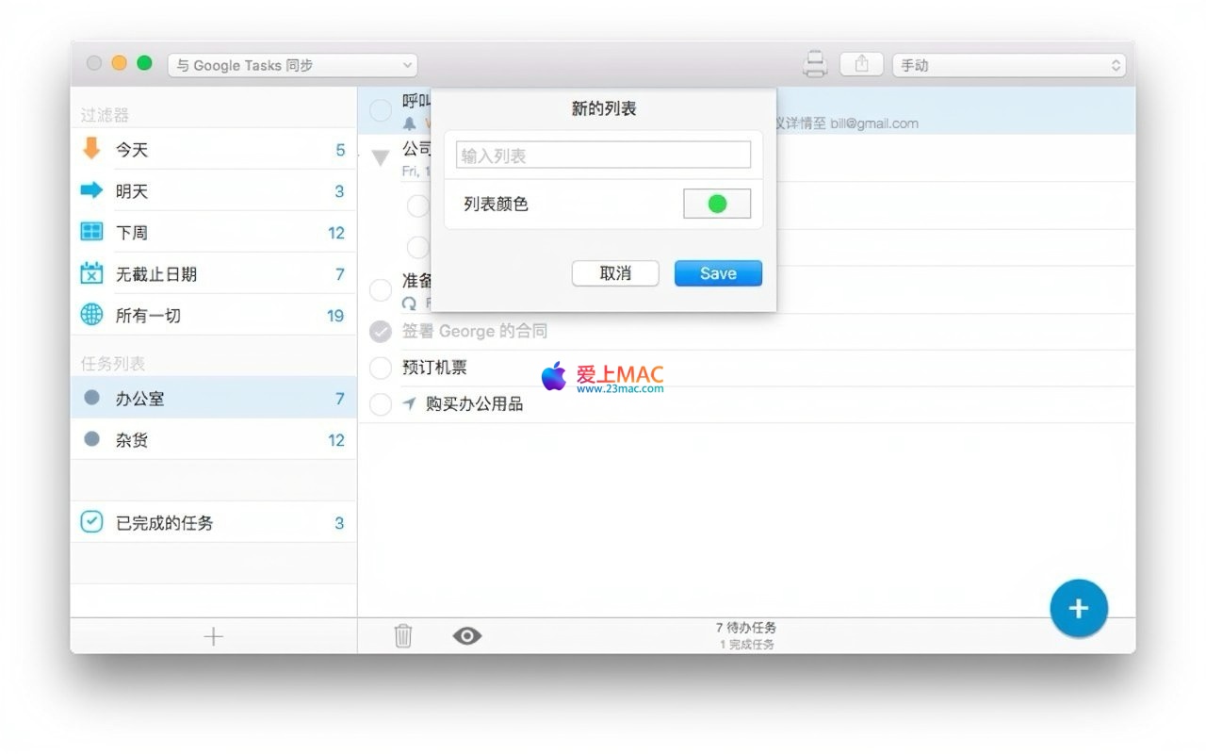This screenshot has width=1206, height=754.
Task: Click the 取消 button in dialog
Action: tap(615, 273)
